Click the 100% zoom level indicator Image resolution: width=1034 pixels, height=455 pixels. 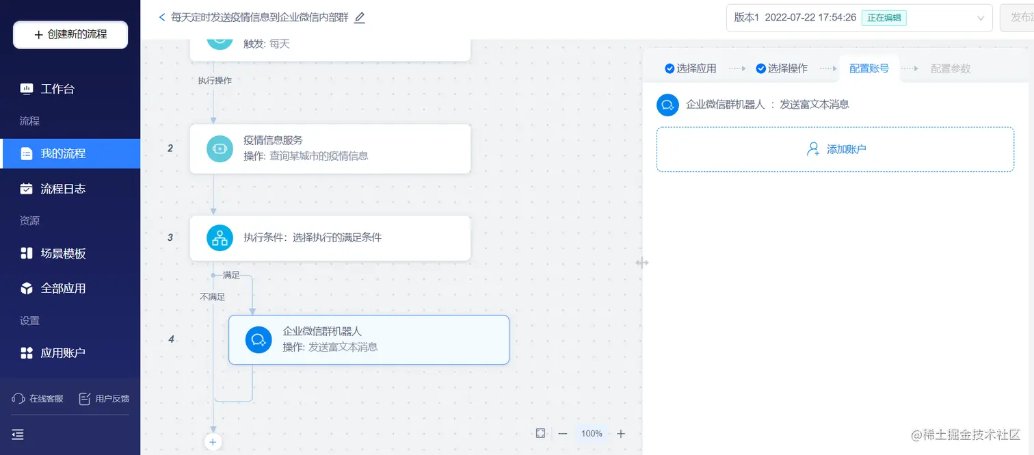(592, 433)
